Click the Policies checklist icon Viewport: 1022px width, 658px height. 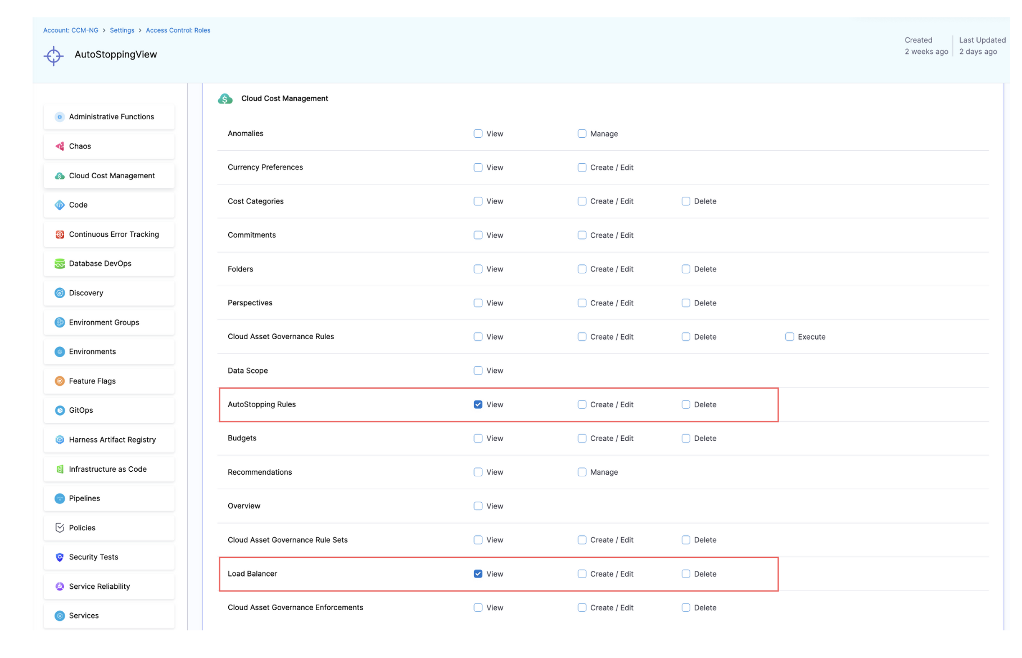tap(60, 528)
